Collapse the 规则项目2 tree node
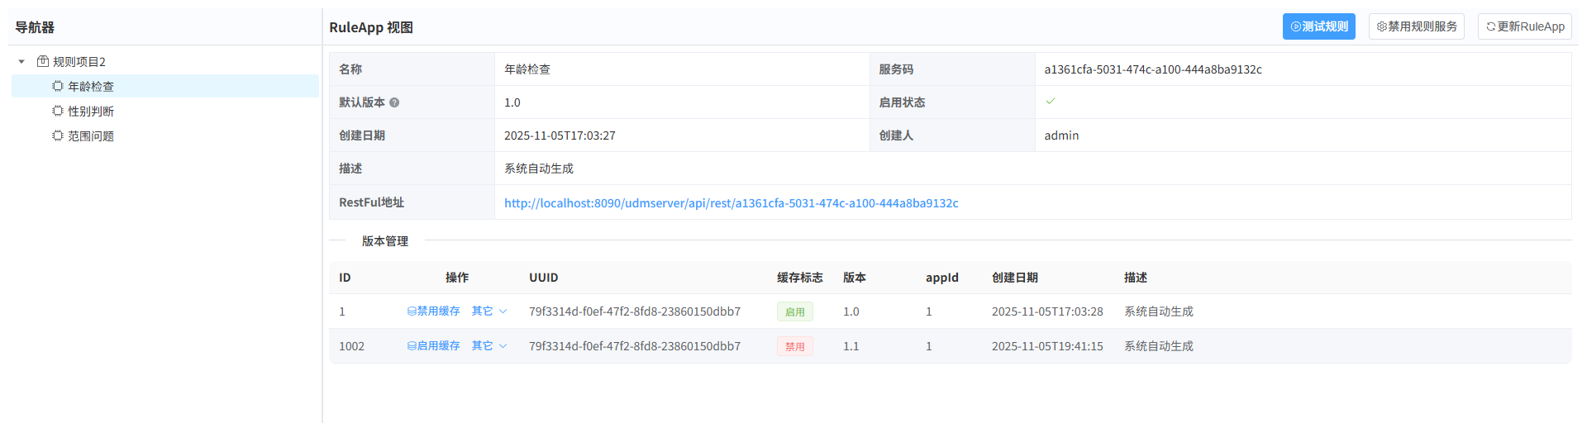The image size is (1587, 423). point(21,61)
